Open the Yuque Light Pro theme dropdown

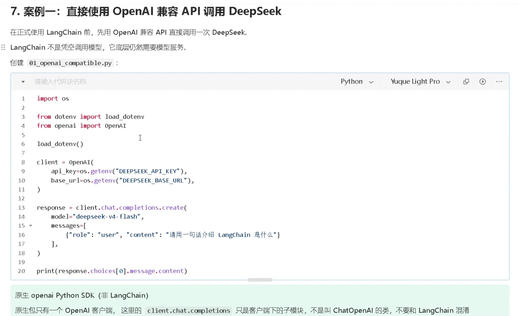click(x=420, y=81)
